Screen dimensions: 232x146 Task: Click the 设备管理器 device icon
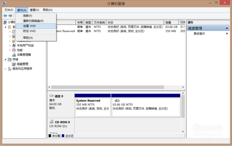pos(14,55)
